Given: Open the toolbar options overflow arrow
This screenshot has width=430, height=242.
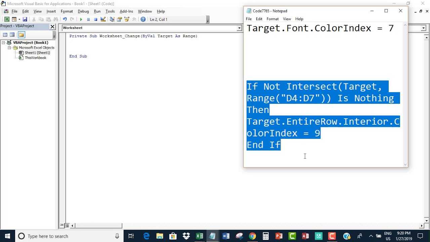Looking at the screenshot, I should [208, 20].
